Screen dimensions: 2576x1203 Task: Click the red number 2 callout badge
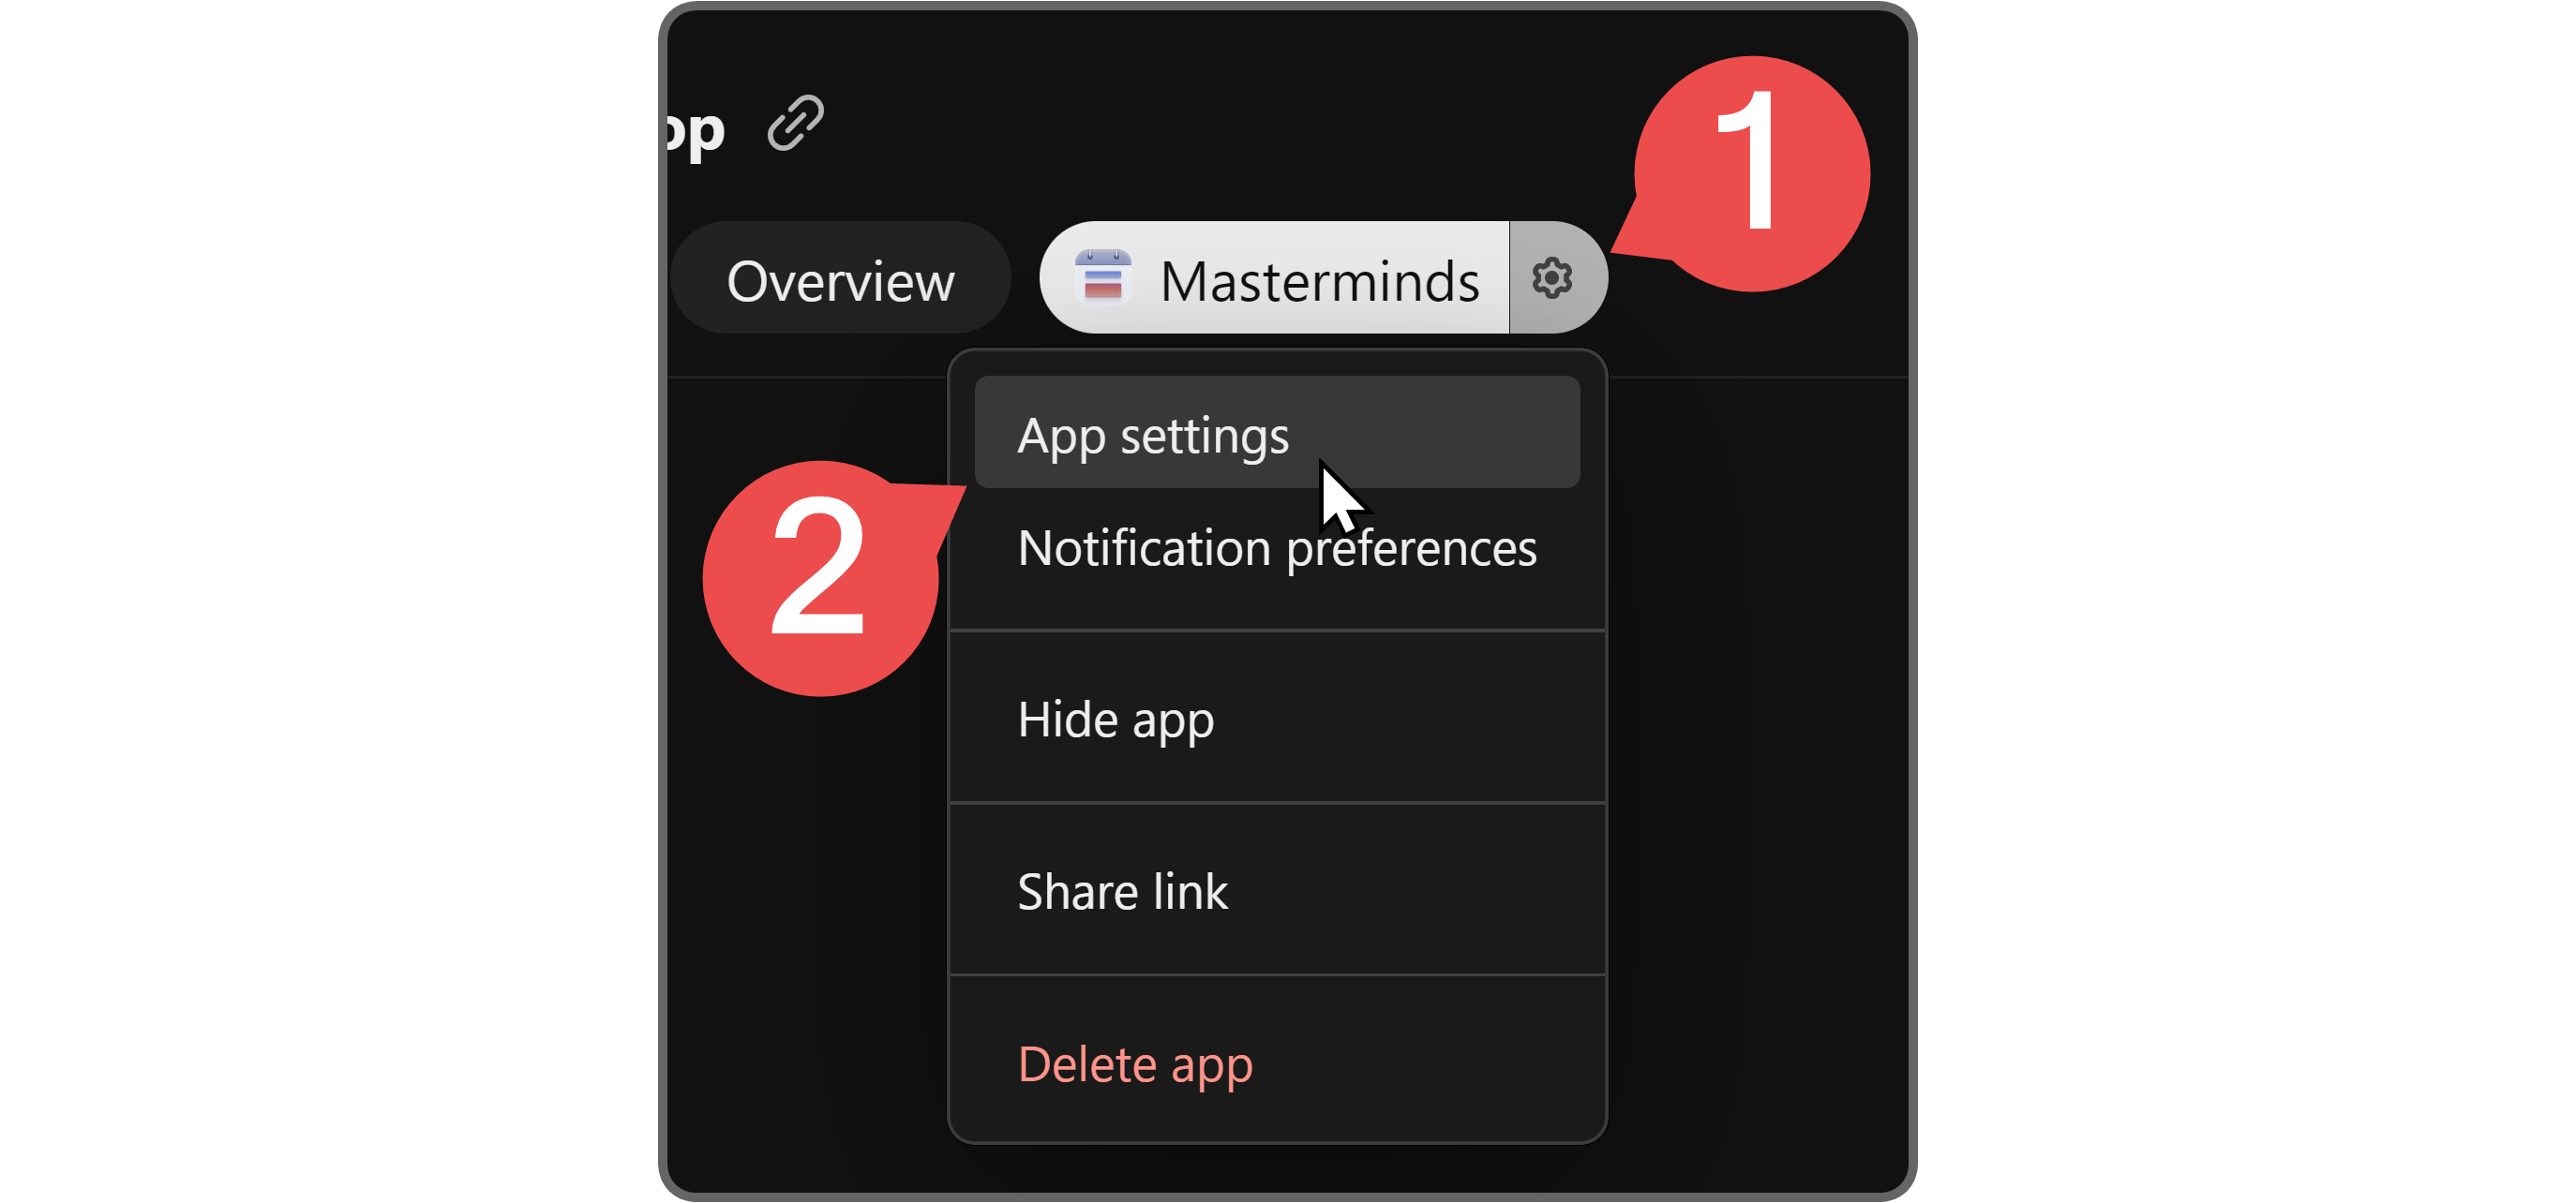819,580
